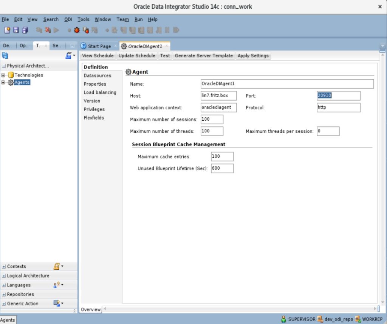Viewport: 387px width, 324px height.
Task: Click the dev_odi_repo repository icon
Action: point(320,319)
